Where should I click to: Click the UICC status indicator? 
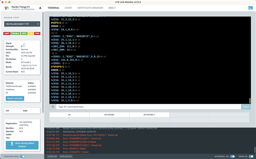[x=24, y=34]
